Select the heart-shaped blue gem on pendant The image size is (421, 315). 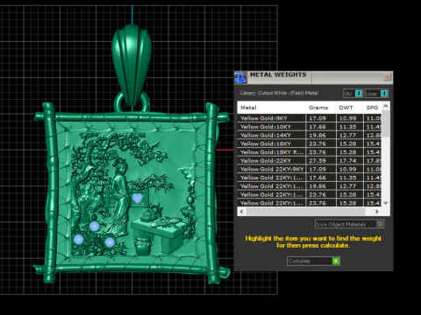point(138,198)
